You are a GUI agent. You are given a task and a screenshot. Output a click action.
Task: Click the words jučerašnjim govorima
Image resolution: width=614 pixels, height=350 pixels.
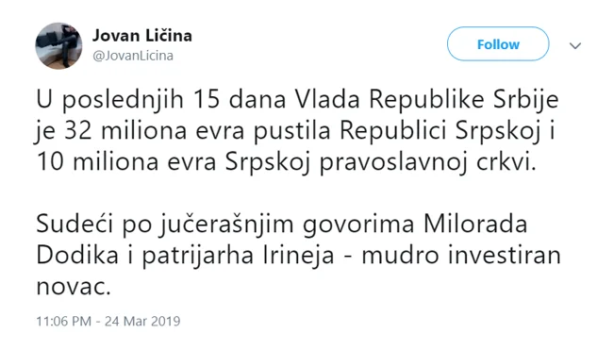[287, 225]
